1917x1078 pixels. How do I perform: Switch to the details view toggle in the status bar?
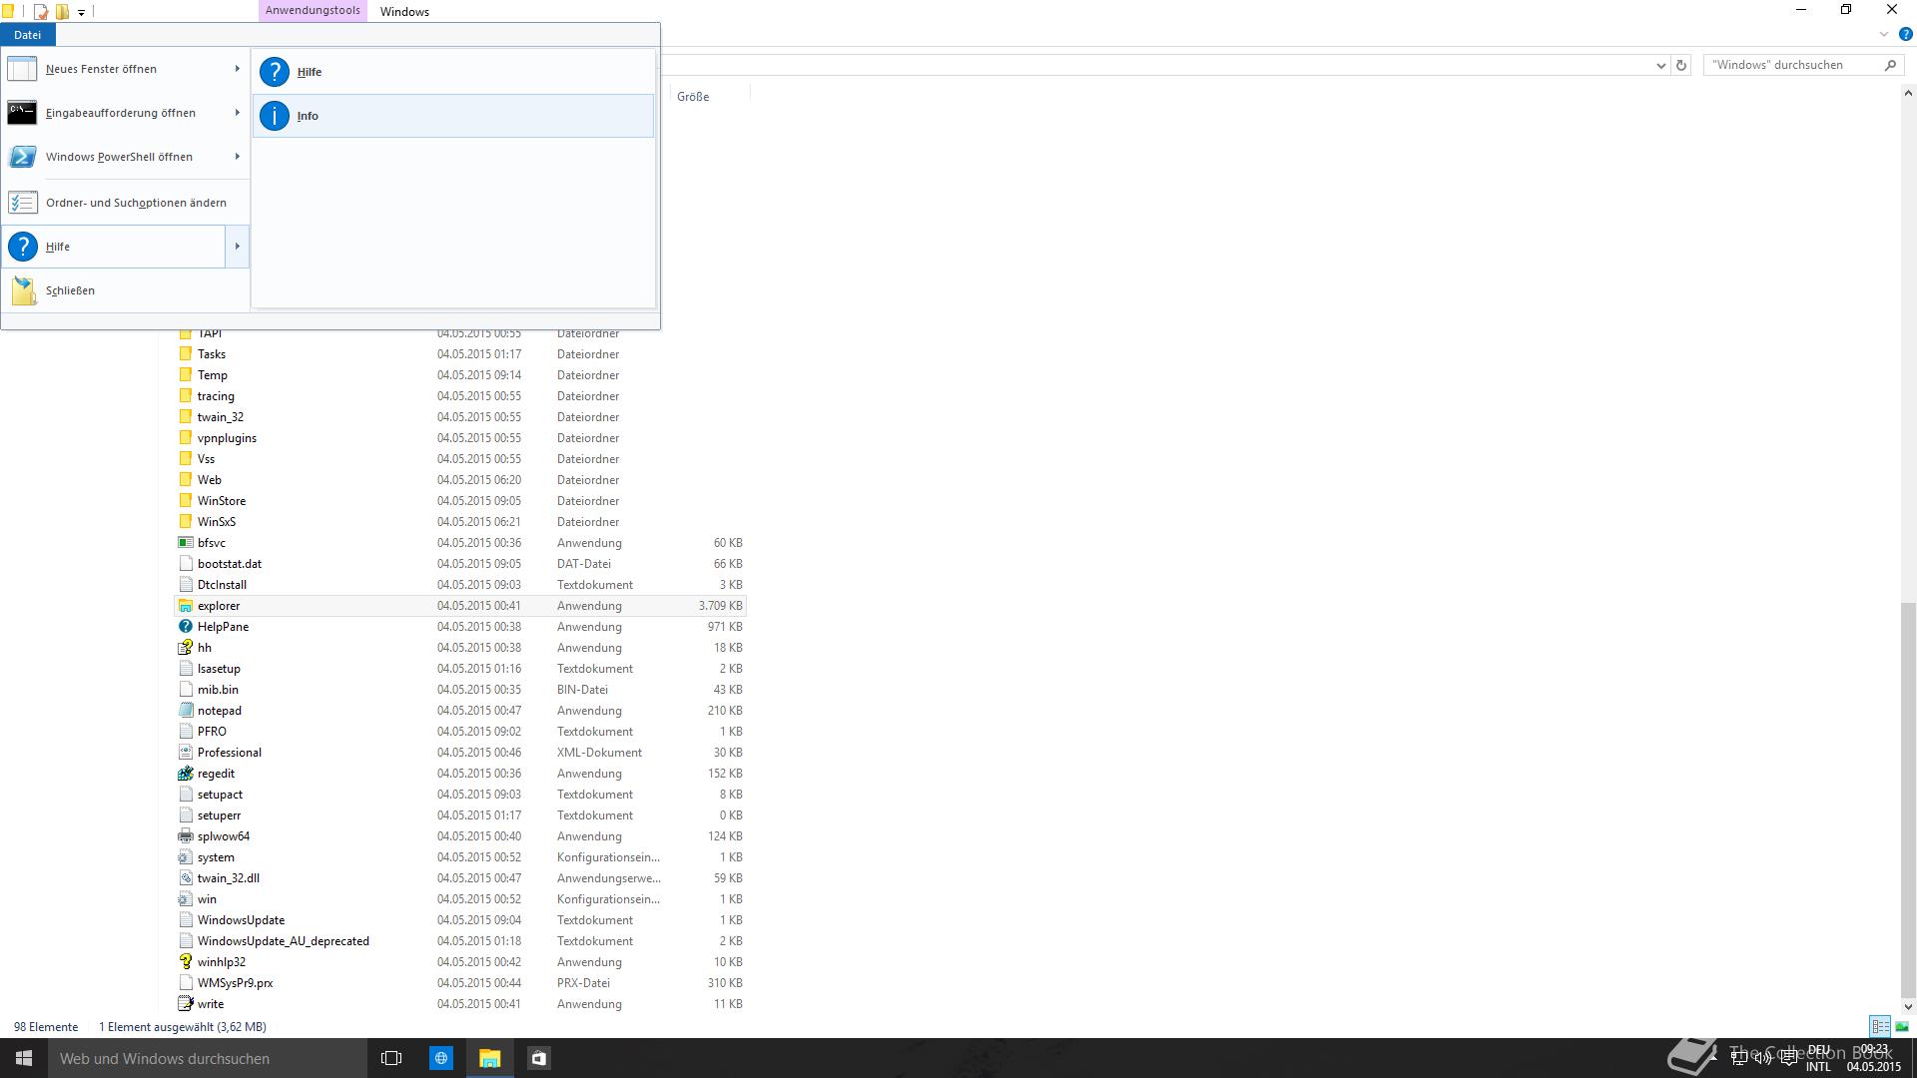pos(1880,1026)
